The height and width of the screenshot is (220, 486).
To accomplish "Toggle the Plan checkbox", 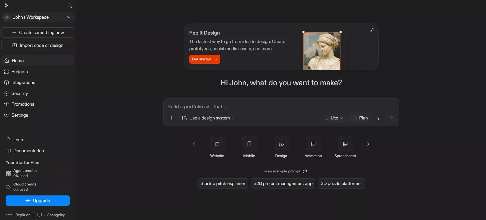I will coord(353,118).
